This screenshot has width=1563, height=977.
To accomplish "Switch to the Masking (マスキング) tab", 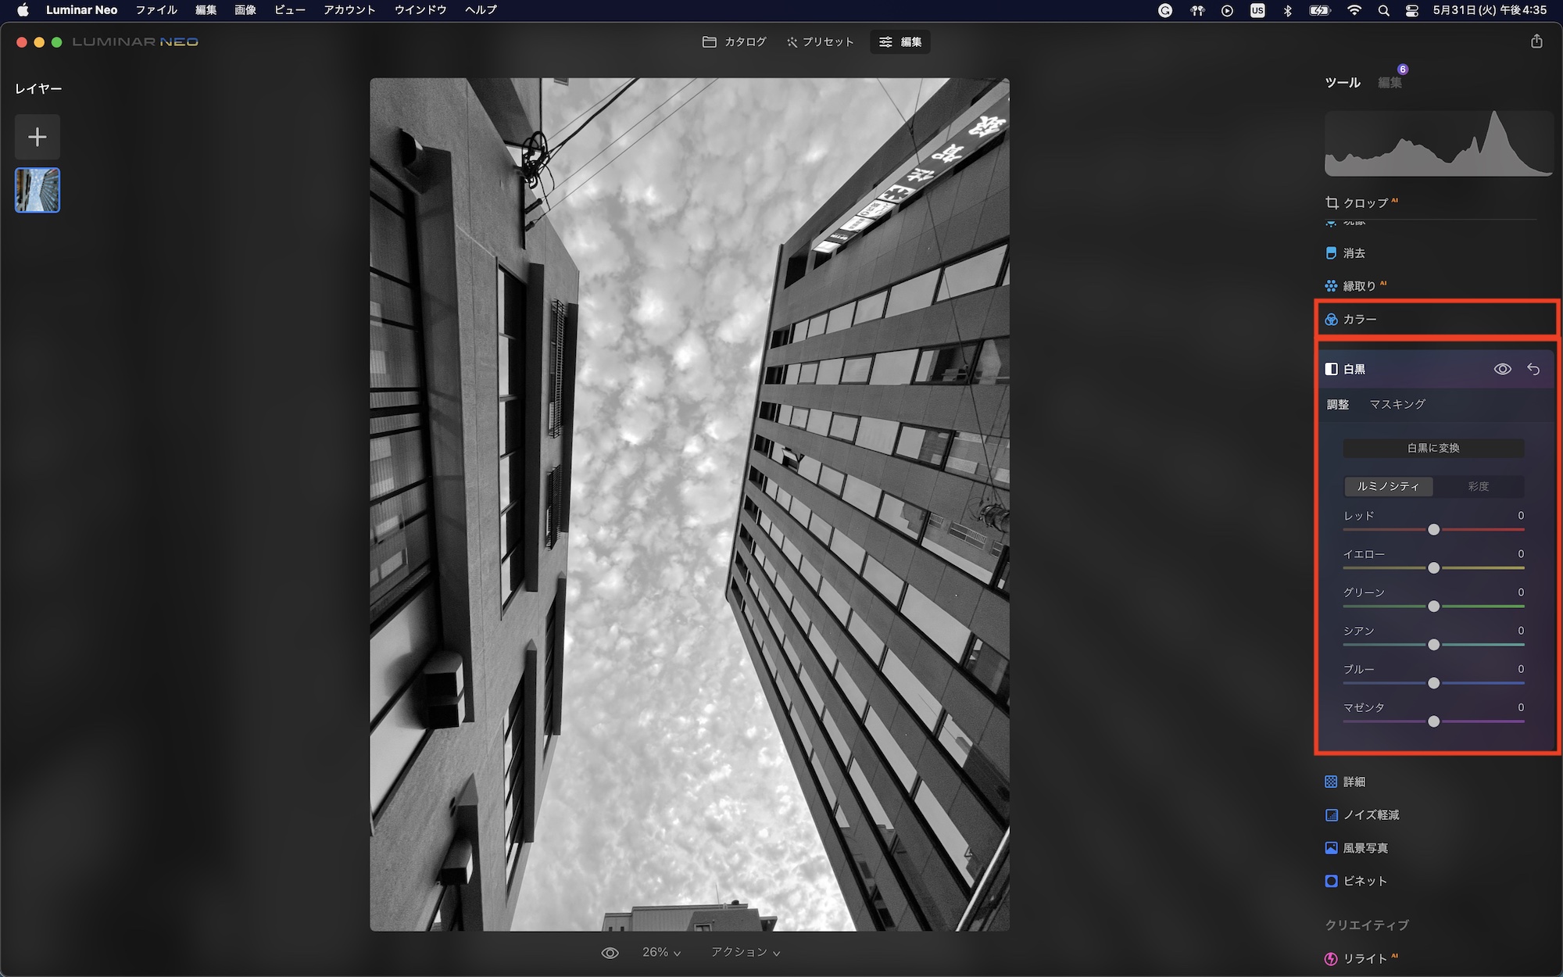I will click(x=1397, y=405).
